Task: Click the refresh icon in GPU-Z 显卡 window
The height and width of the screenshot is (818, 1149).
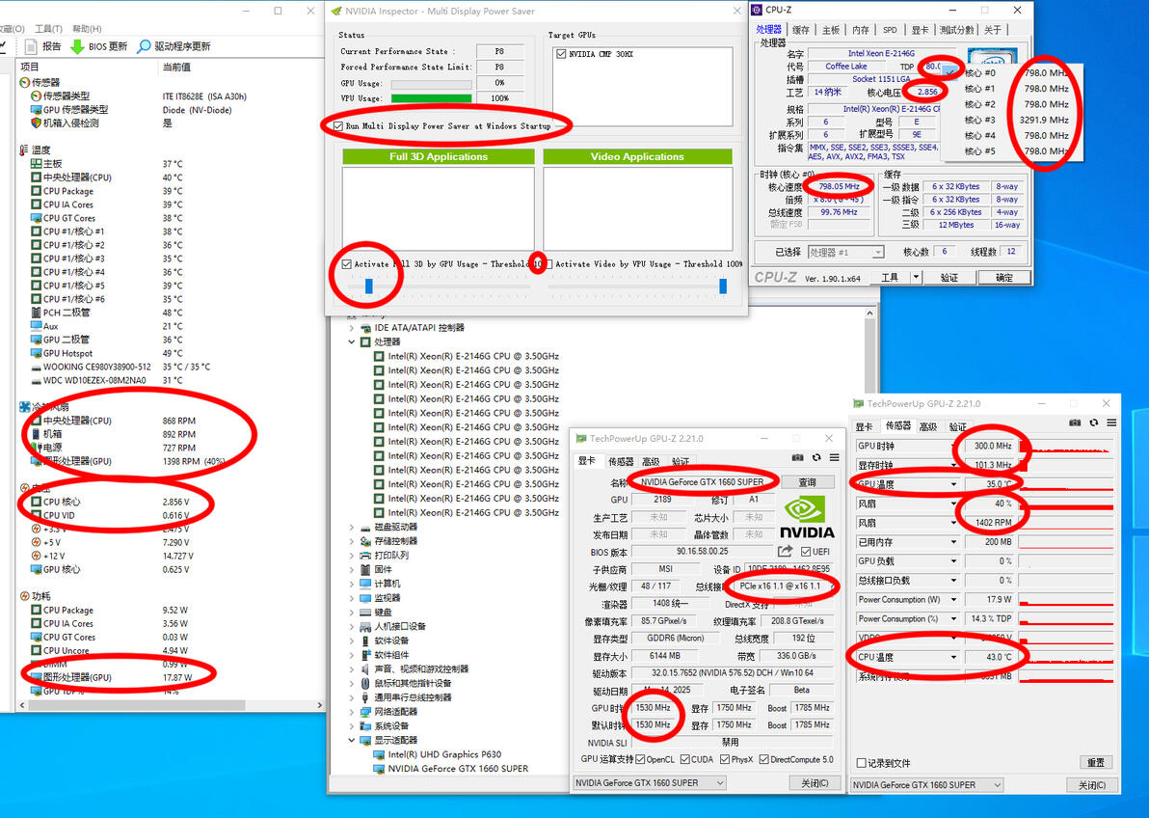Action: pyautogui.click(x=816, y=458)
